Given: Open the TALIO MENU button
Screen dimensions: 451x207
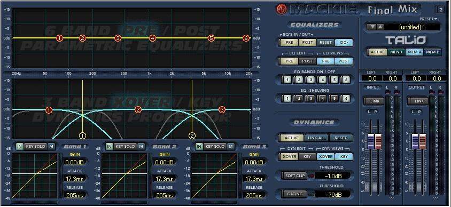Looking at the screenshot, I should [x=396, y=52].
